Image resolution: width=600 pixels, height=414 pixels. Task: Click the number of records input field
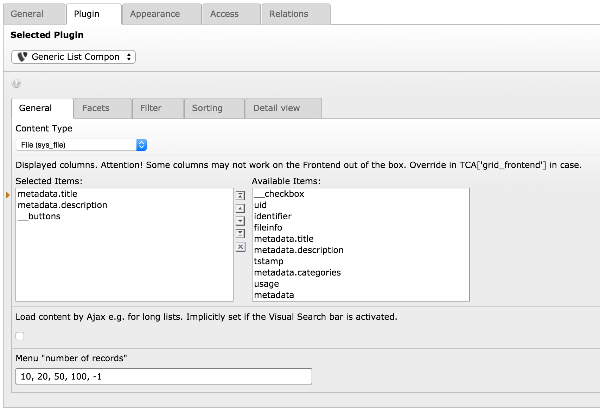pyautogui.click(x=164, y=376)
